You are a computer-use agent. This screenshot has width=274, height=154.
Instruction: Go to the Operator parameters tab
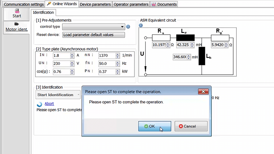[x=131, y=4]
